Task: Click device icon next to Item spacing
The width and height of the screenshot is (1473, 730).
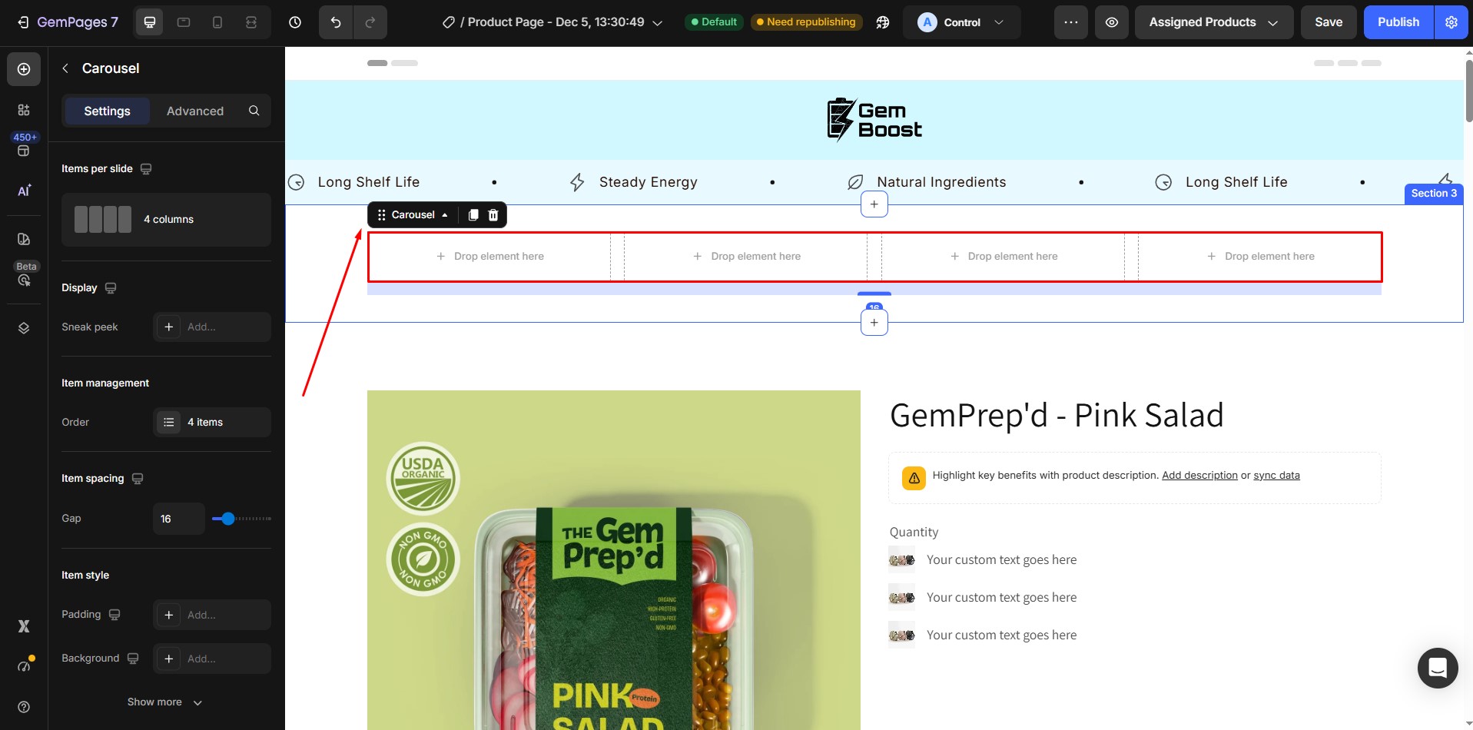Action: 138,479
